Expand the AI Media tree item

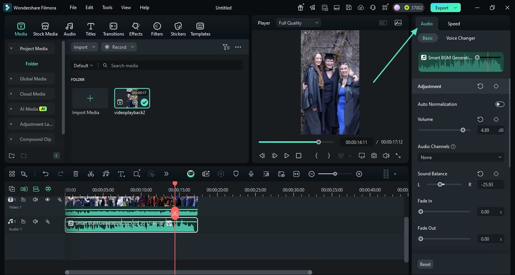[11, 109]
